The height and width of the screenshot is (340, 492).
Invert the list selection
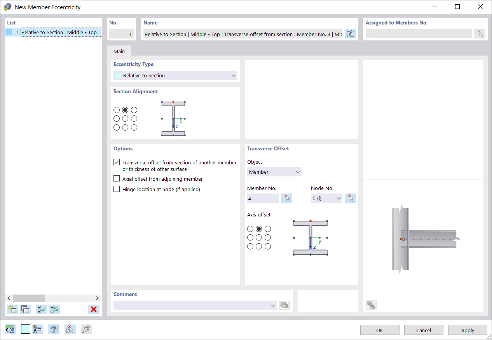(x=54, y=309)
